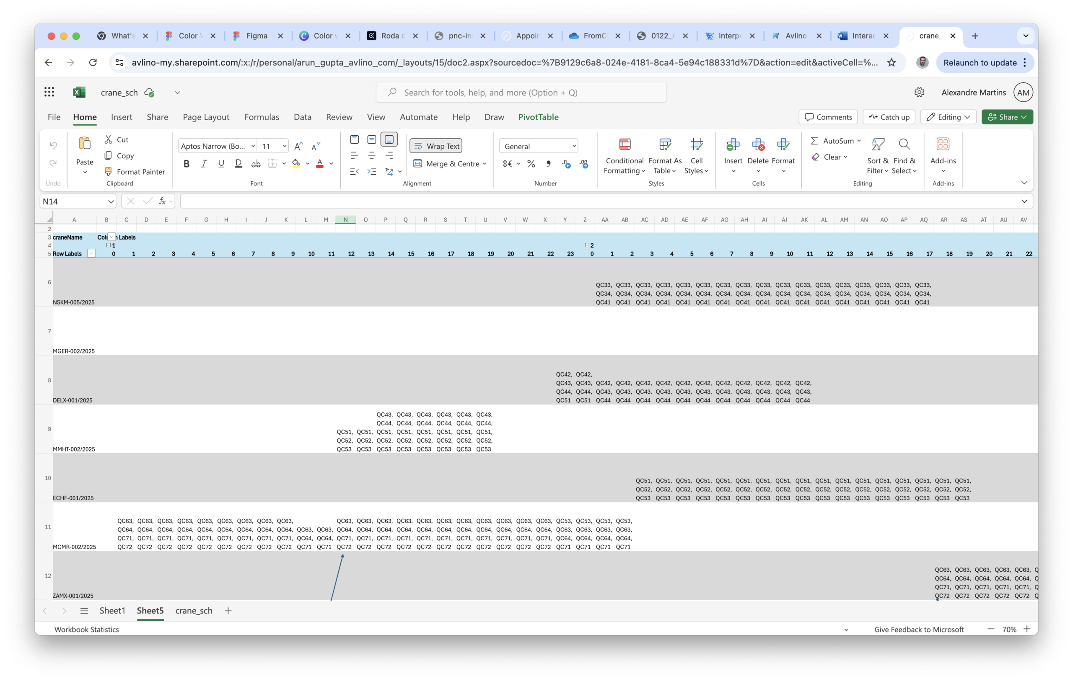Click the green Share button

[x=1007, y=117]
